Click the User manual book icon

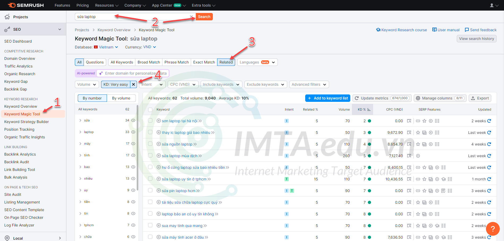(x=434, y=30)
